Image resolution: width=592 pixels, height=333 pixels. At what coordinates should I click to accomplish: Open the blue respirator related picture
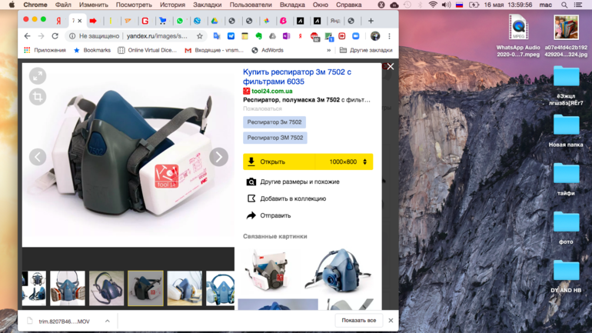[338, 270]
